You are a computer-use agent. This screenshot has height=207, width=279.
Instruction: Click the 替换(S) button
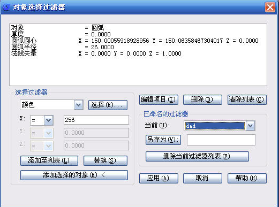[105, 160]
